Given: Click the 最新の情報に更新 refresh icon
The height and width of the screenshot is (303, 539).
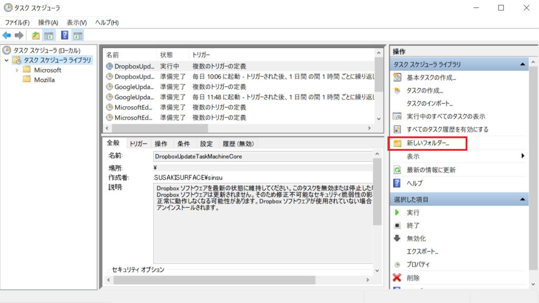Looking at the screenshot, I should pyautogui.click(x=397, y=170).
